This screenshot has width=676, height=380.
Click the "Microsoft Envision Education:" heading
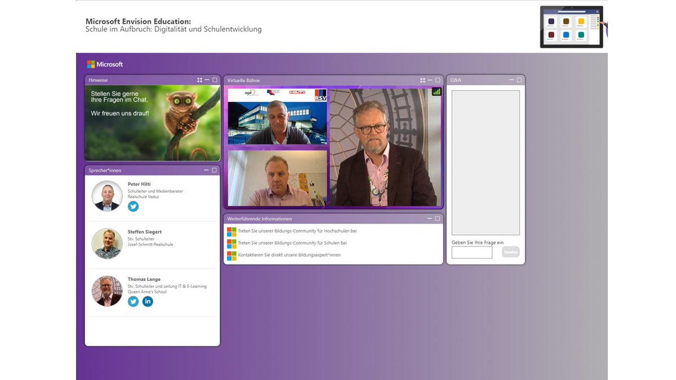coord(139,21)
